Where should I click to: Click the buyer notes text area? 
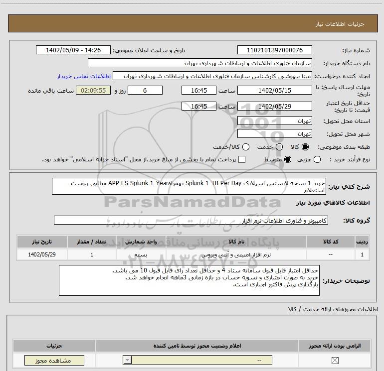189,280
